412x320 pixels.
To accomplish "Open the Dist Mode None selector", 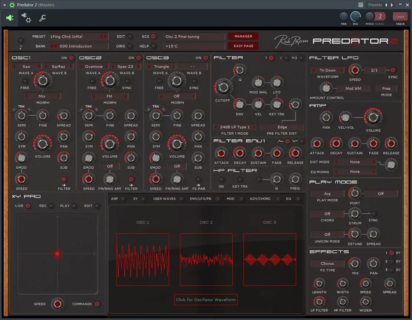I will 355,162.
